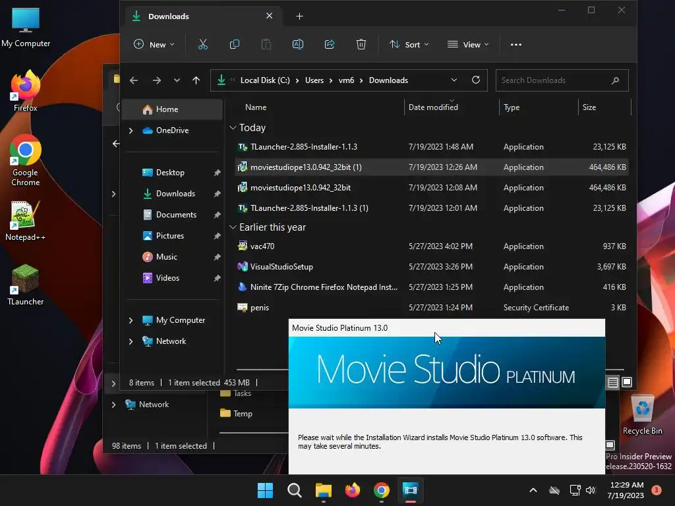This screenshot has width=675, height=506.
Task: Sort by Type column header
Action: point(512,107)
